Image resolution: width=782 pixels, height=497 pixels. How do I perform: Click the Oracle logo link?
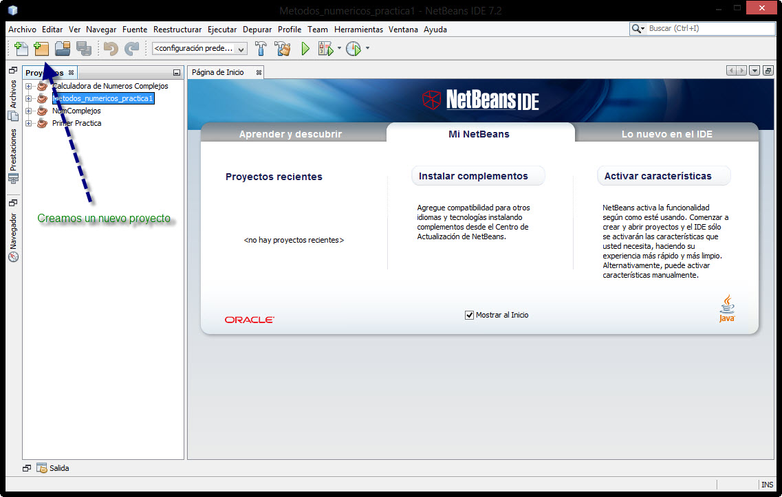[x=250, y=320]
